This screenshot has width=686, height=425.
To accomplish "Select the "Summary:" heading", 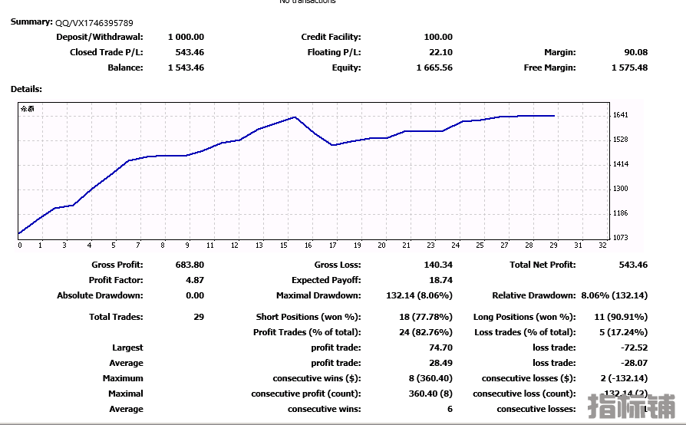I will pyautogui.click(x=31, y=21).
